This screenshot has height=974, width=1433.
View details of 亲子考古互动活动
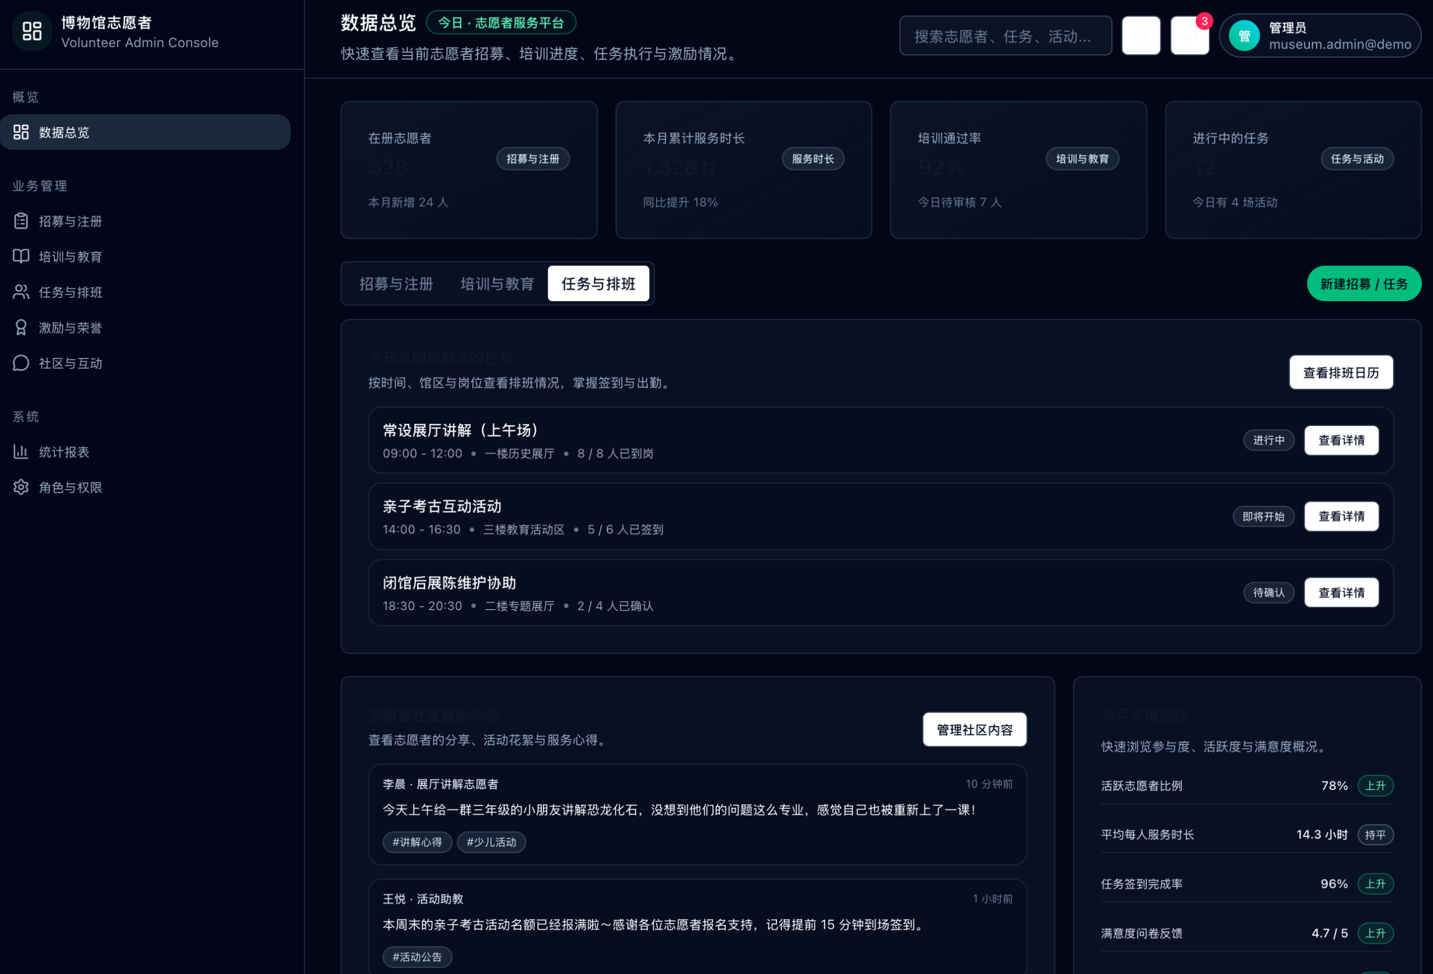[x=1341, y=516]
